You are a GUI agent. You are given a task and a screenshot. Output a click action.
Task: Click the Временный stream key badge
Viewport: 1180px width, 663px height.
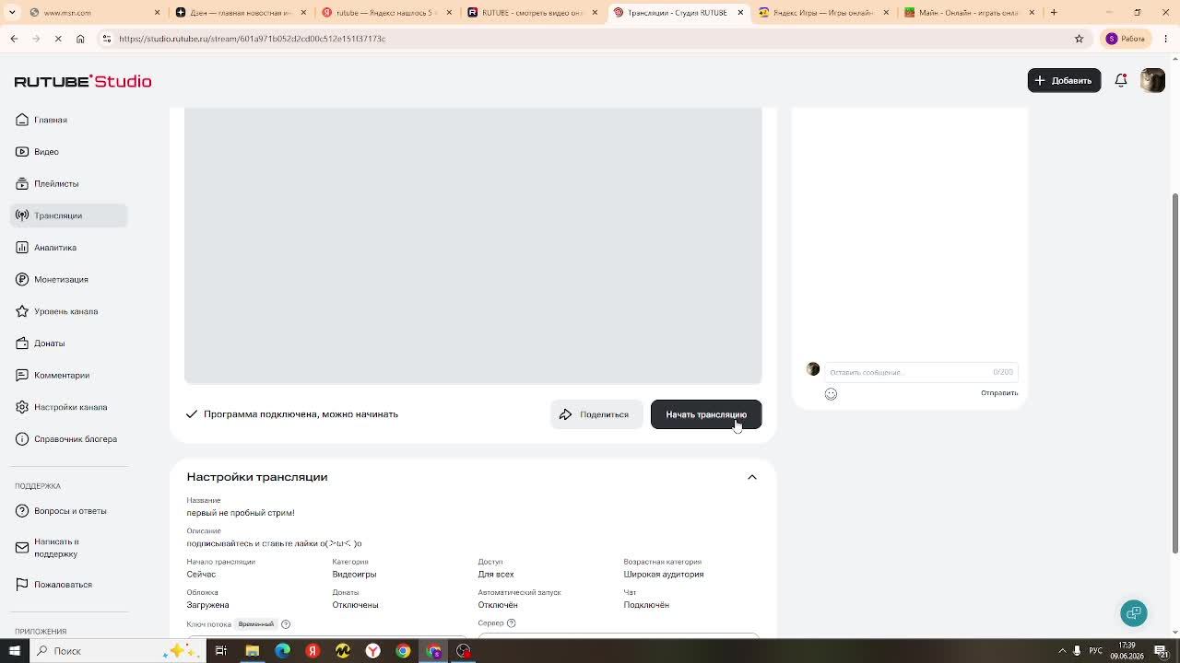point(256,624)
